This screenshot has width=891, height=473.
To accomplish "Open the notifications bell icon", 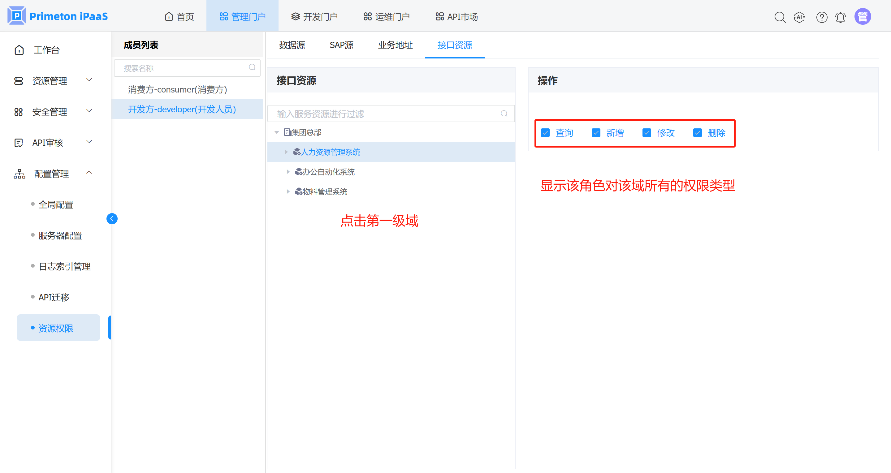I will [x=841, y=17].
